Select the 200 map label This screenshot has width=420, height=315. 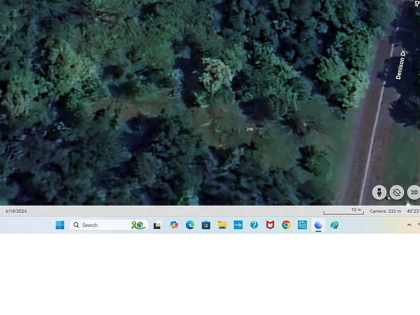tap(250, 129)
